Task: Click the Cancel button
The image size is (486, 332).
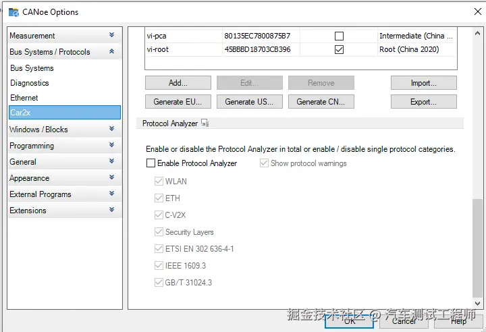Action: point(404,321)
